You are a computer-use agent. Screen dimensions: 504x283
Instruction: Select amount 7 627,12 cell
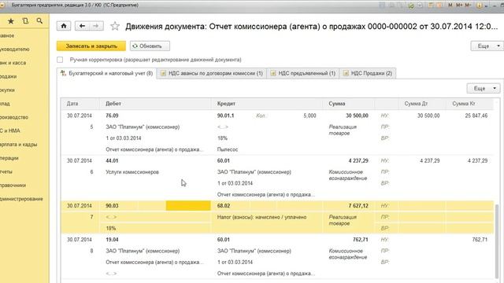pos(358,206)
